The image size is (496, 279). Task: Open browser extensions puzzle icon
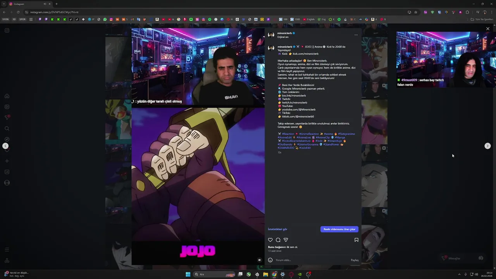click(467, 12)
